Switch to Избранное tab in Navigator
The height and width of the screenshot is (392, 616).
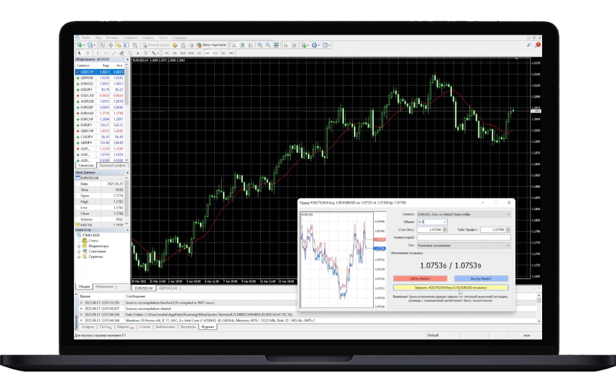(104, 286)
